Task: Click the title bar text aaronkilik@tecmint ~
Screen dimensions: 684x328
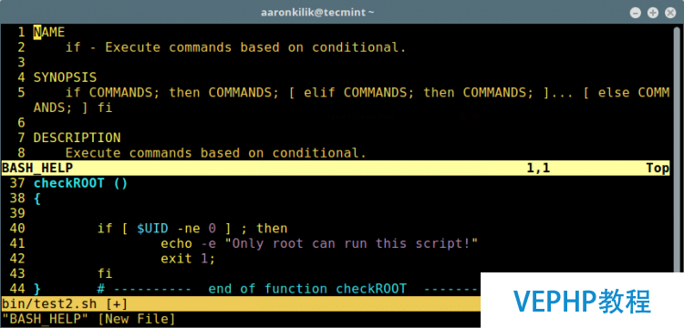Action: [317, 12]
